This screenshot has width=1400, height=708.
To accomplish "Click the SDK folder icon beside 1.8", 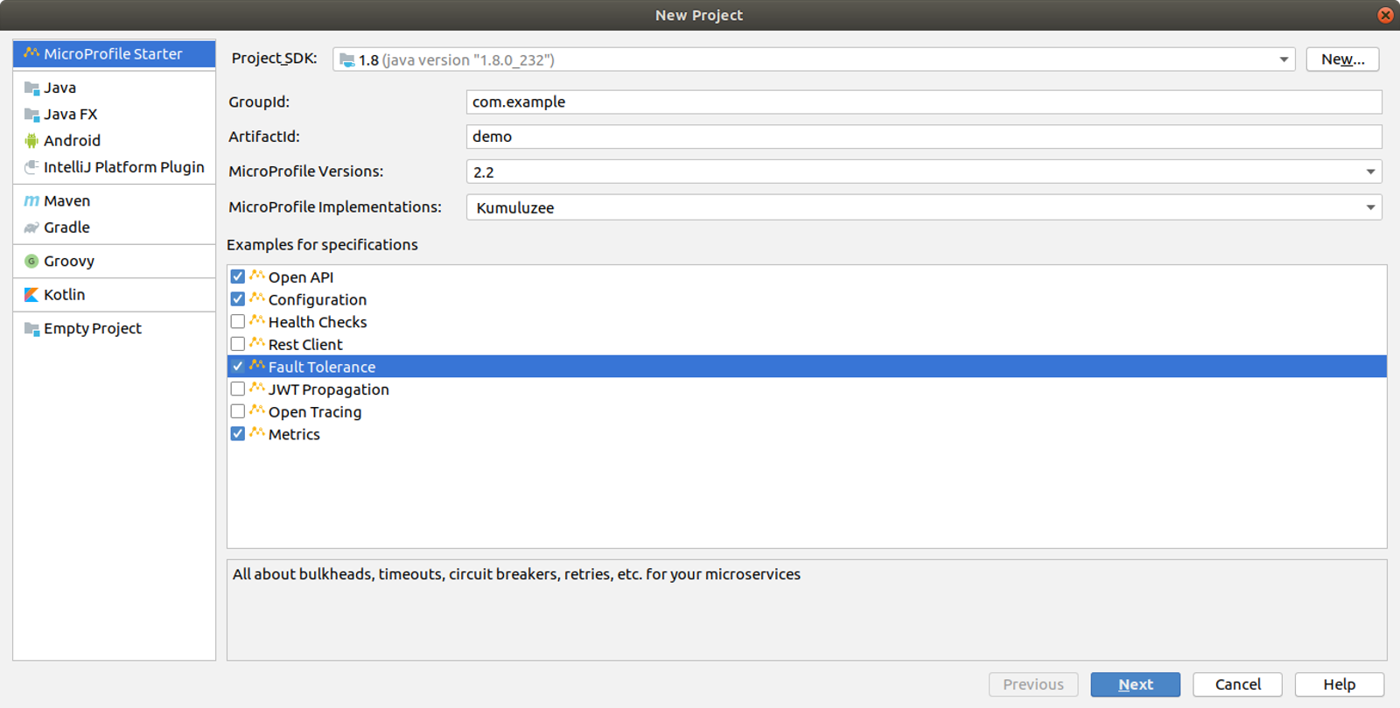I will [x=347, y=60].
